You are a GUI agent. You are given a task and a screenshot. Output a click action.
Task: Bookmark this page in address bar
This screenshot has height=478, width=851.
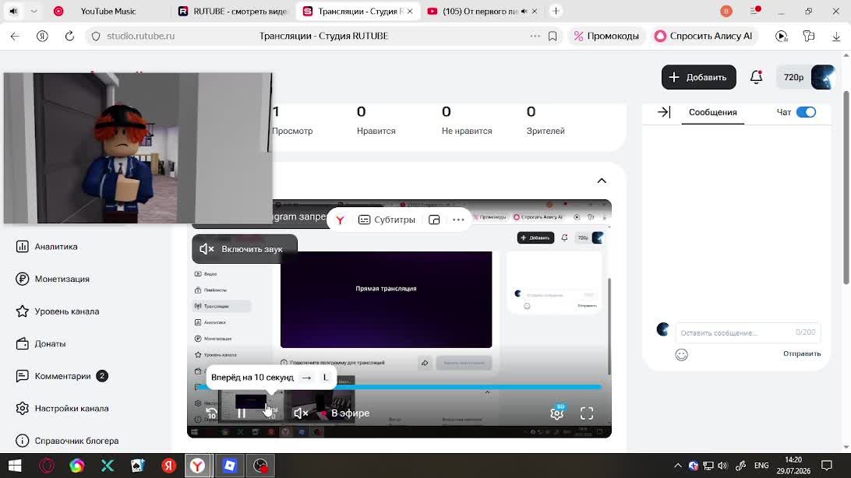[553, 37]
